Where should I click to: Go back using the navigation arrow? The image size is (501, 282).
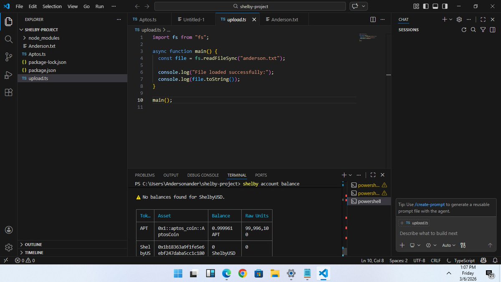138,6
